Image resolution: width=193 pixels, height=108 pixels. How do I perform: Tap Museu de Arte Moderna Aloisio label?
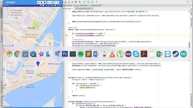click(x=30, y=36)
